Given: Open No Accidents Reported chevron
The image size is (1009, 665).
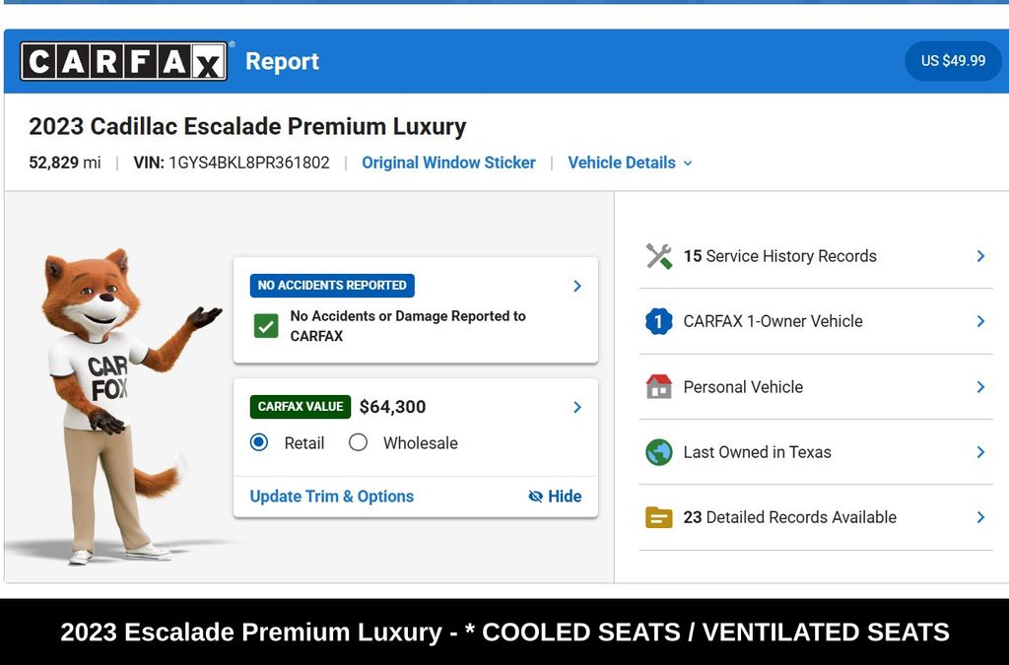Looking at the screenshot, I should (x=577, y=286).
